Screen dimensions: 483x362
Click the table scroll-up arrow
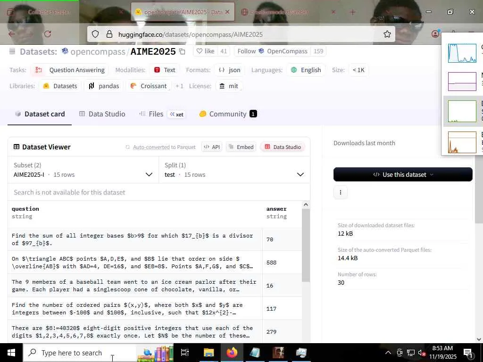(x=306, y=205)
